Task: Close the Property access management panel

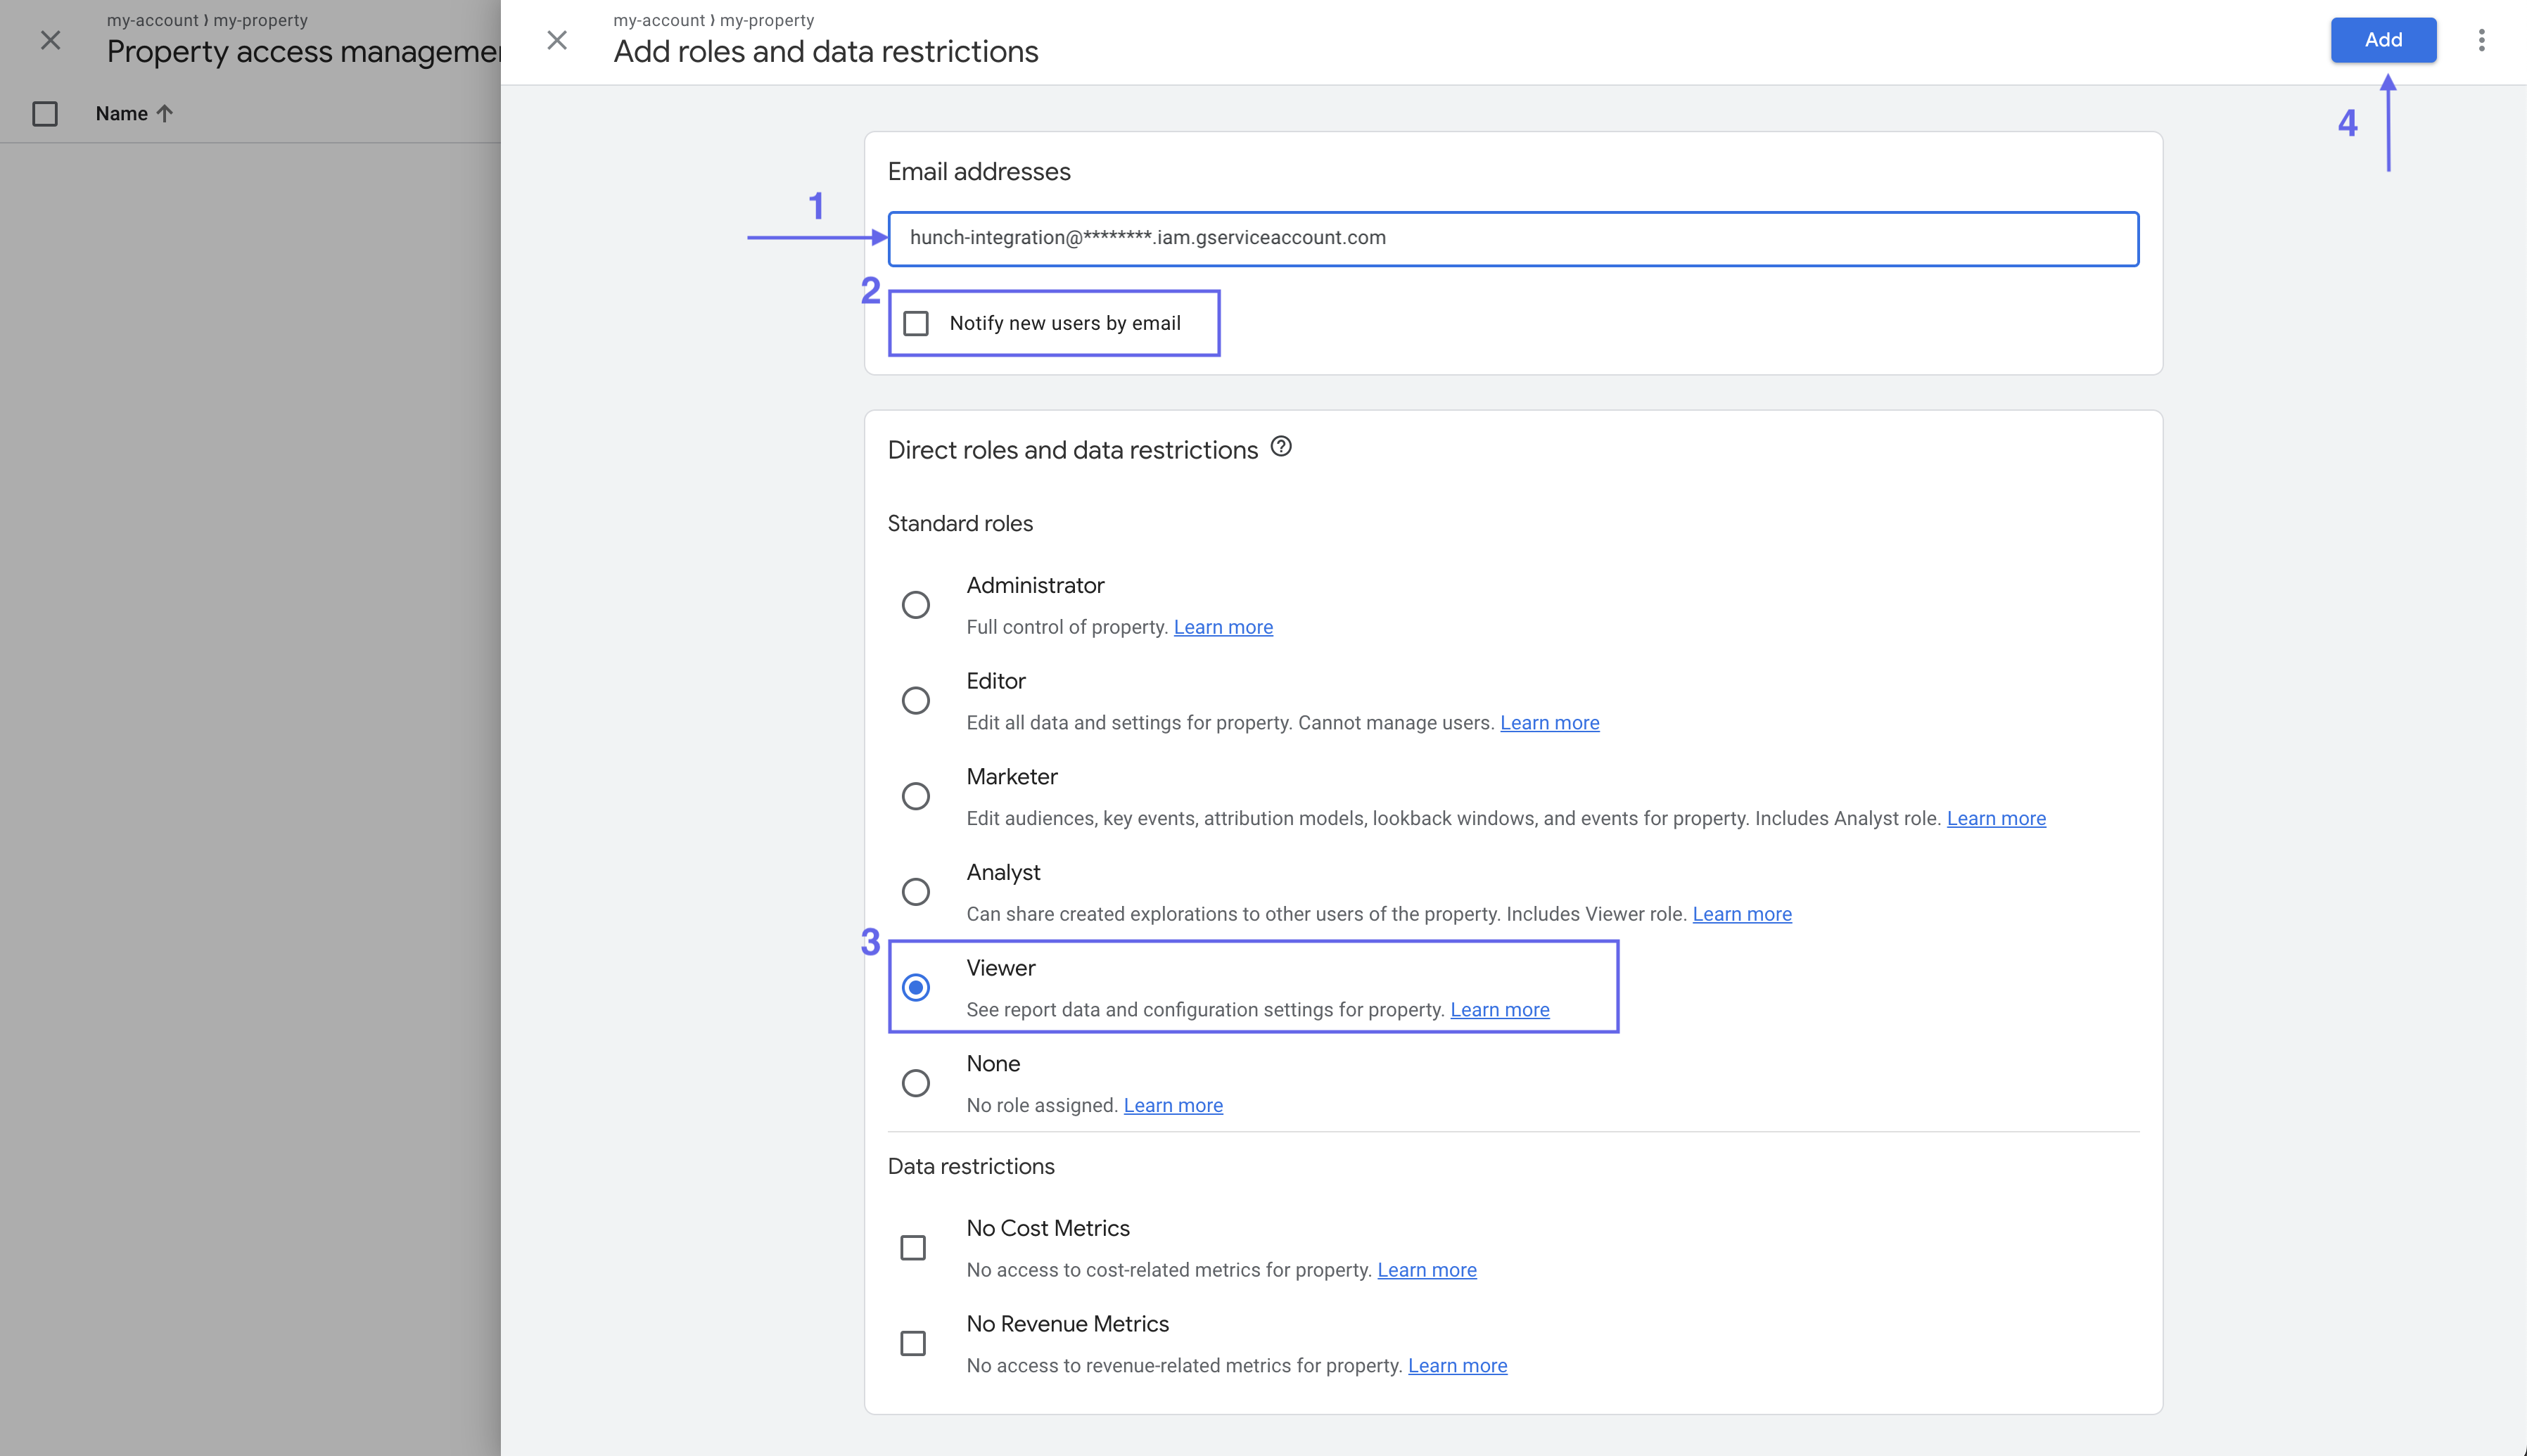Action: coord(50,40)
